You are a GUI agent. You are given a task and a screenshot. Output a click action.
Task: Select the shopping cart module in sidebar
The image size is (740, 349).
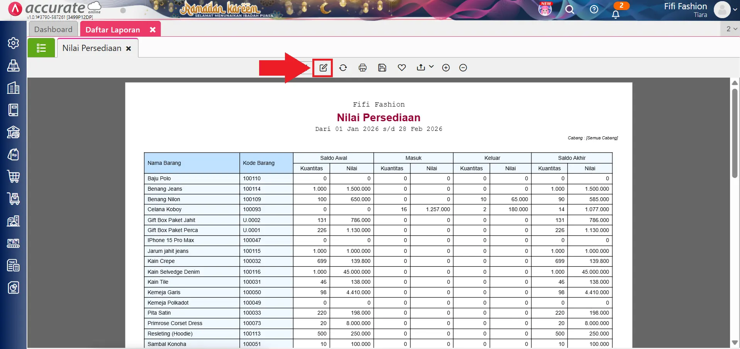pos(13,176)
